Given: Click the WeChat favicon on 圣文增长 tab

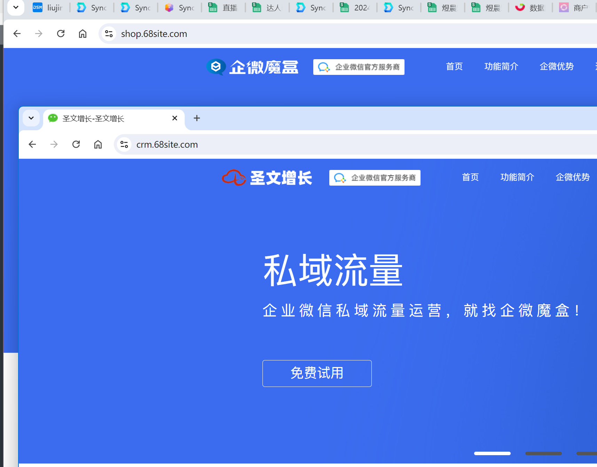Looking at the screenshot, I should click(x=53, y=118).
